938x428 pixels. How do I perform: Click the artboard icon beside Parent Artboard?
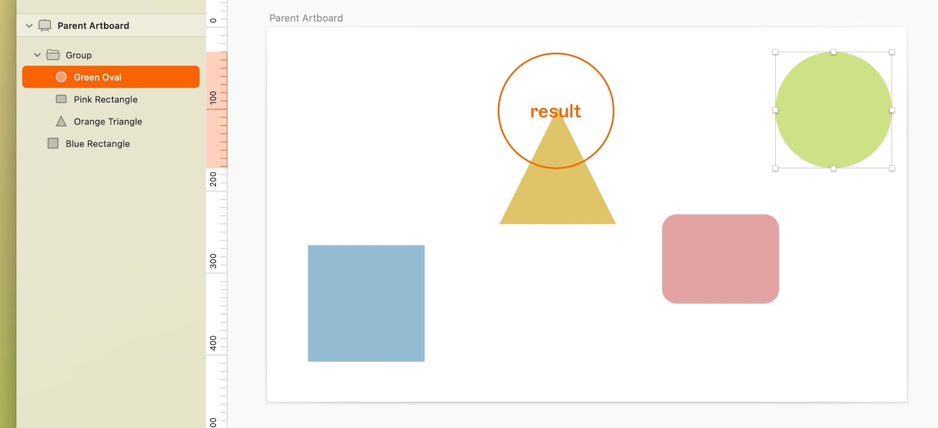coord(44,25)
